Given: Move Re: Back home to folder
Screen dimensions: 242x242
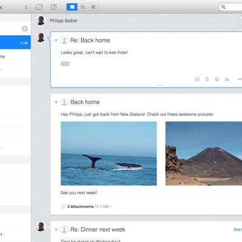Looking at the screenshot, I should point(227,79).
